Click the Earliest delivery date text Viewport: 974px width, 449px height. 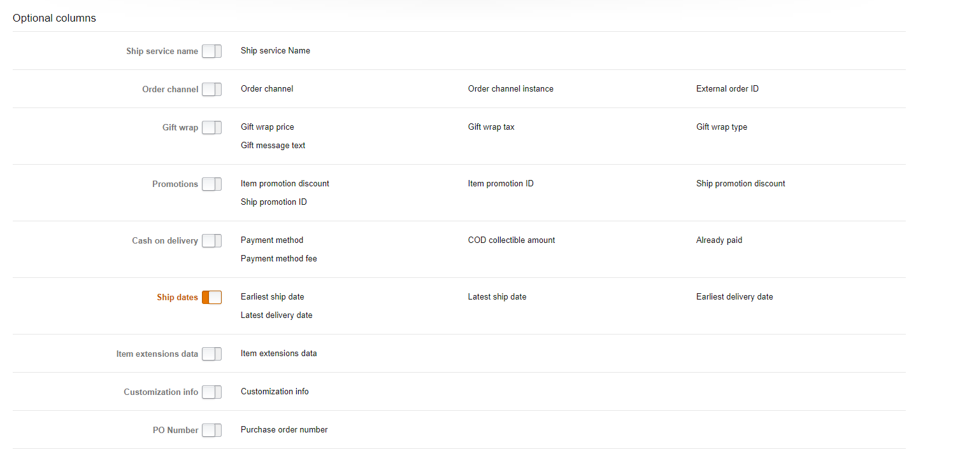[734, 296]
